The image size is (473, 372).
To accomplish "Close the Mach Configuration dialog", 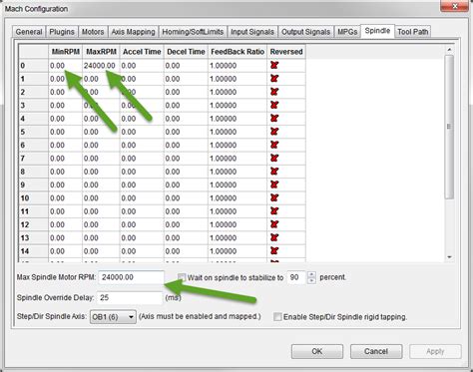I will [455, 6].
